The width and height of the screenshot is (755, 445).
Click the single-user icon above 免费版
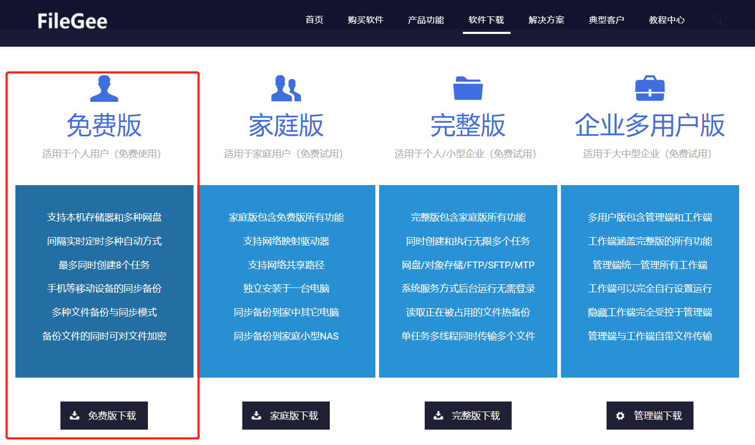(x=104, y=89)
